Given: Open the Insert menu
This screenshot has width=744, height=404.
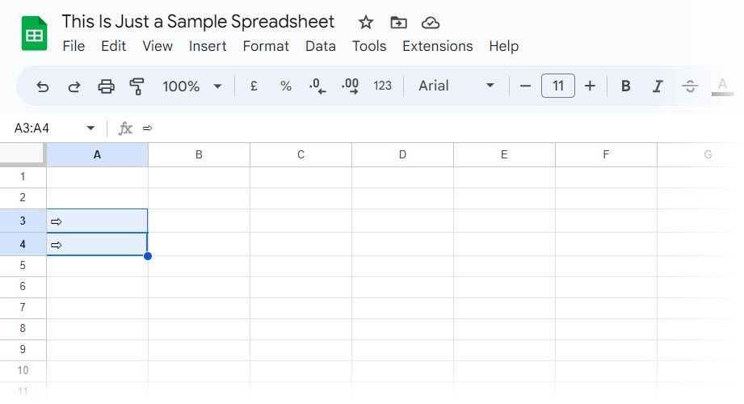Looking at the screenshot, I should tap(208, 46).
